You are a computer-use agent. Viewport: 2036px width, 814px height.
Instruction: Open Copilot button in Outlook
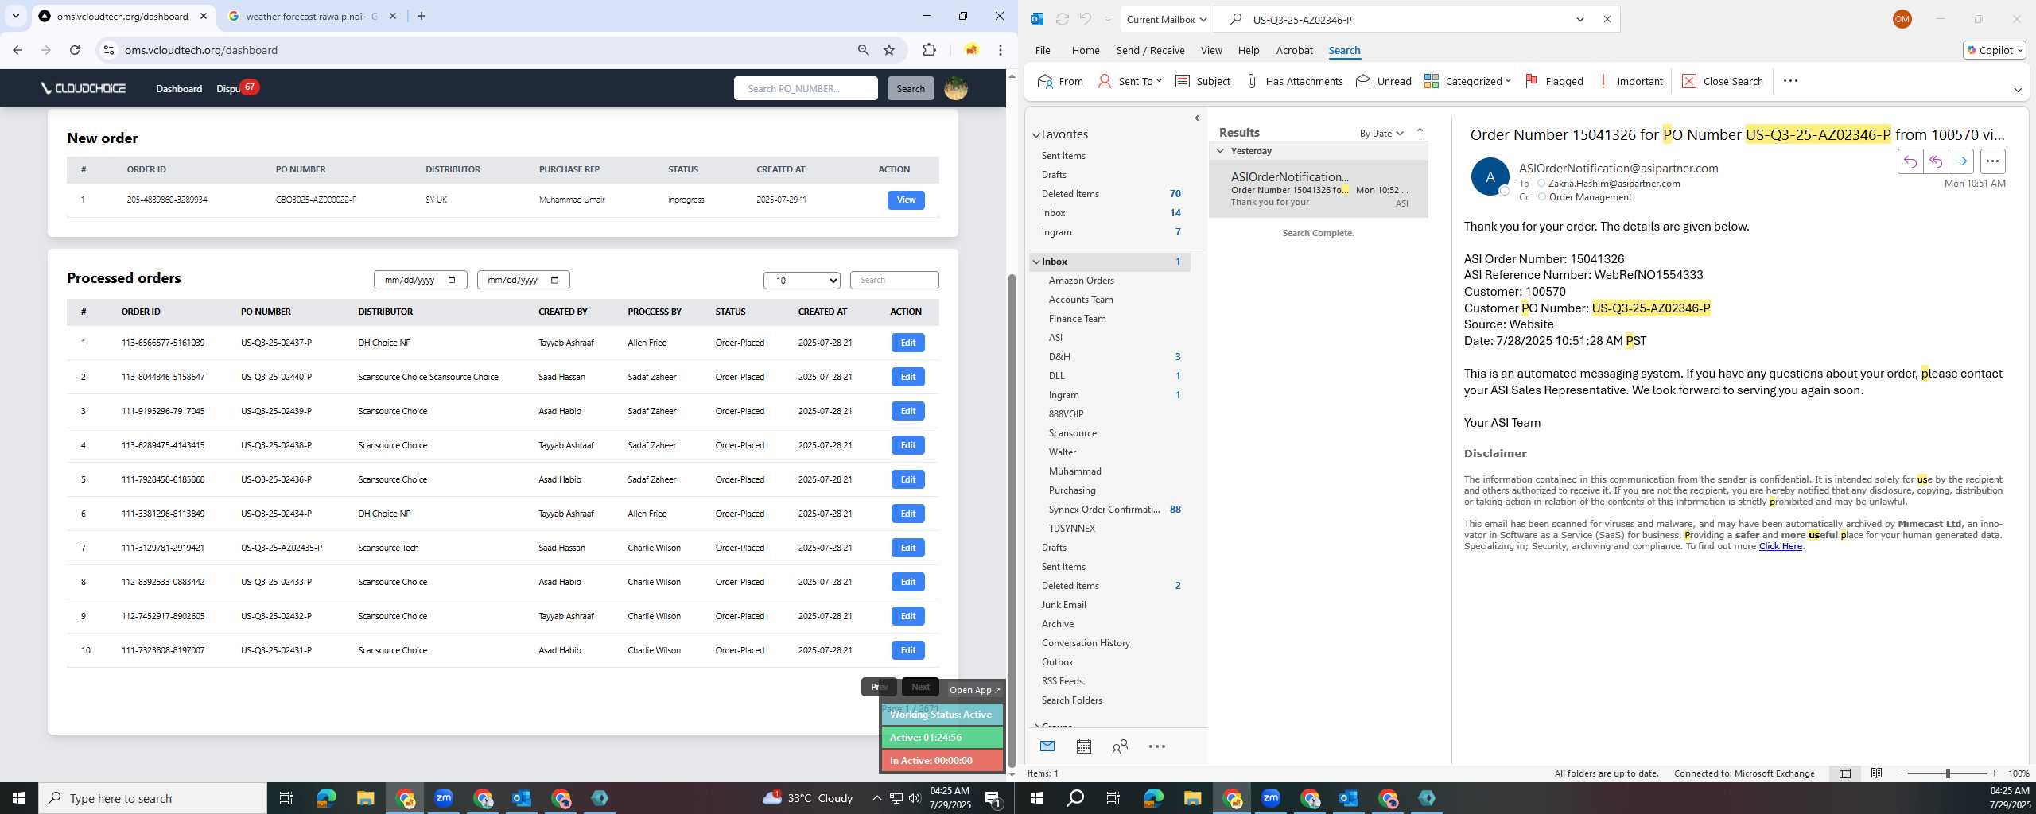point(1994,50)
